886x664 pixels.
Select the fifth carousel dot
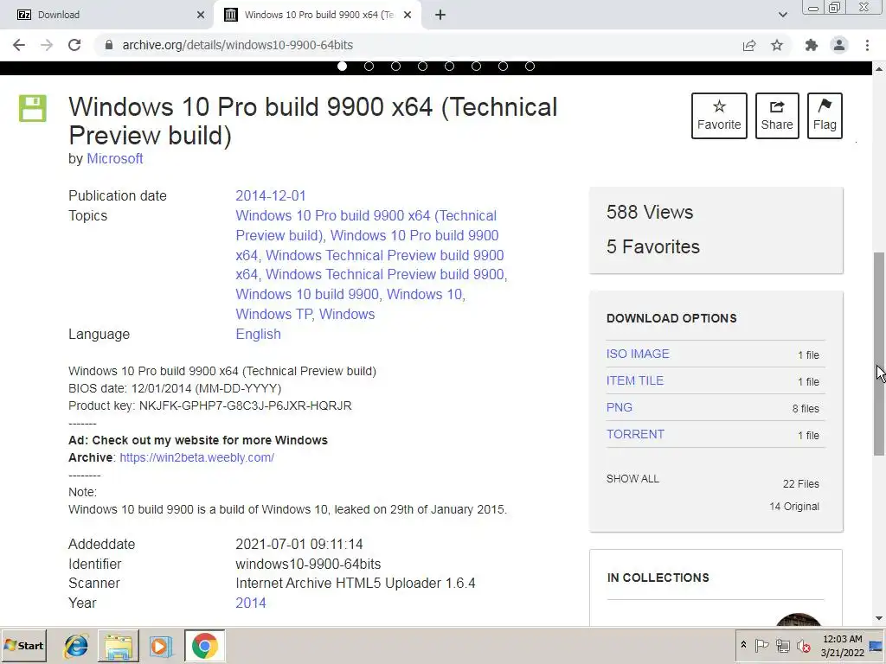pos(449,66)
